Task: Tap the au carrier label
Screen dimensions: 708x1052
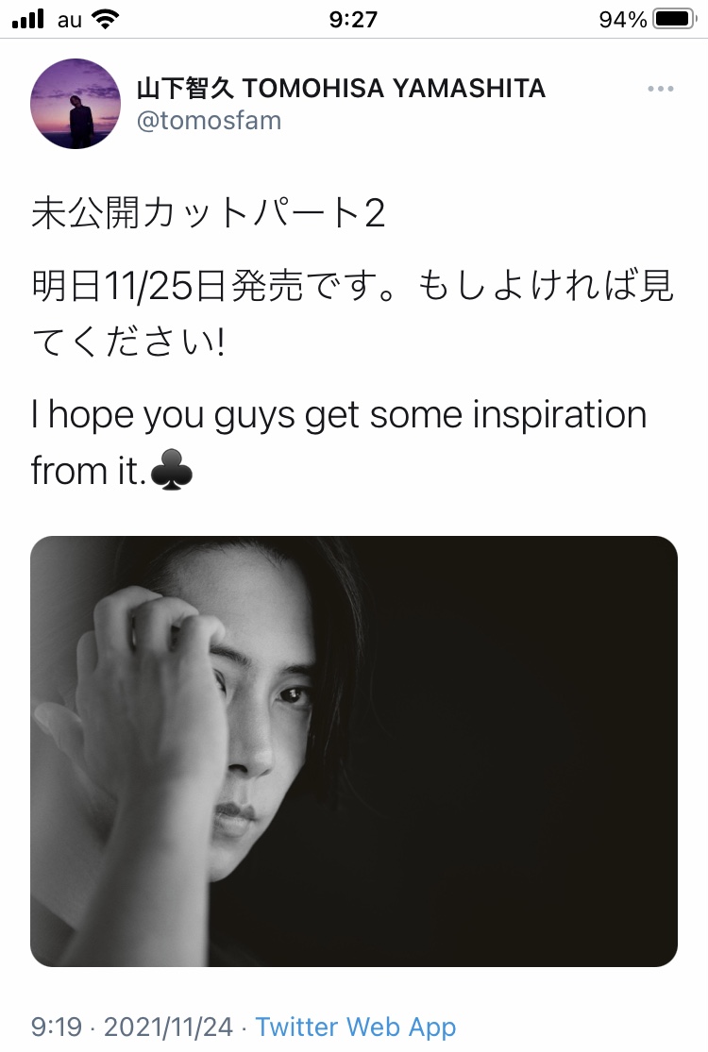Action: click(x=69, y=20)
